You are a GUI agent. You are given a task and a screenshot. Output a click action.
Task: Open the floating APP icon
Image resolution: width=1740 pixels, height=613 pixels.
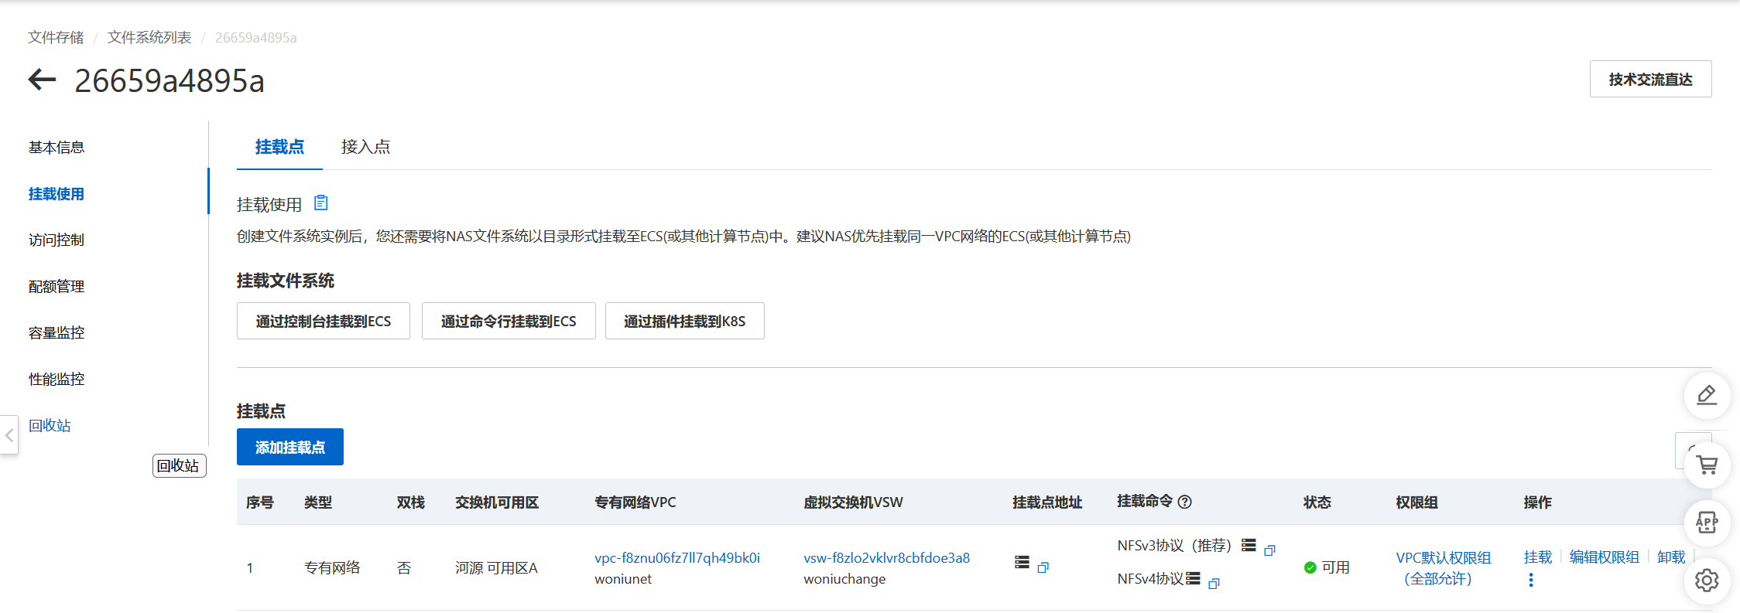[1707, 523]
